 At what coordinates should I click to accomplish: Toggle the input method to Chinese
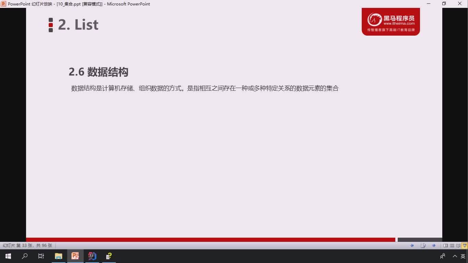coord(464,256)
